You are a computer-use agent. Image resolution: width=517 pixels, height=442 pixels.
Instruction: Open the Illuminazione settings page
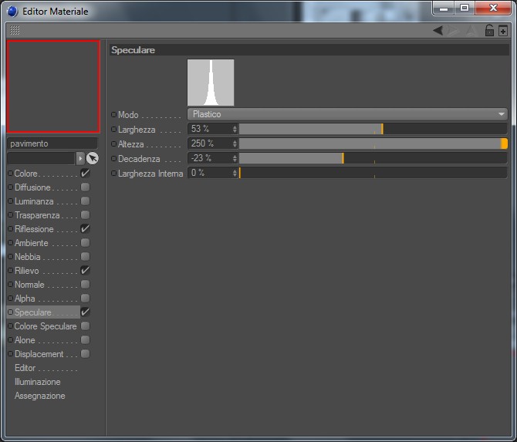coord(38,382)
